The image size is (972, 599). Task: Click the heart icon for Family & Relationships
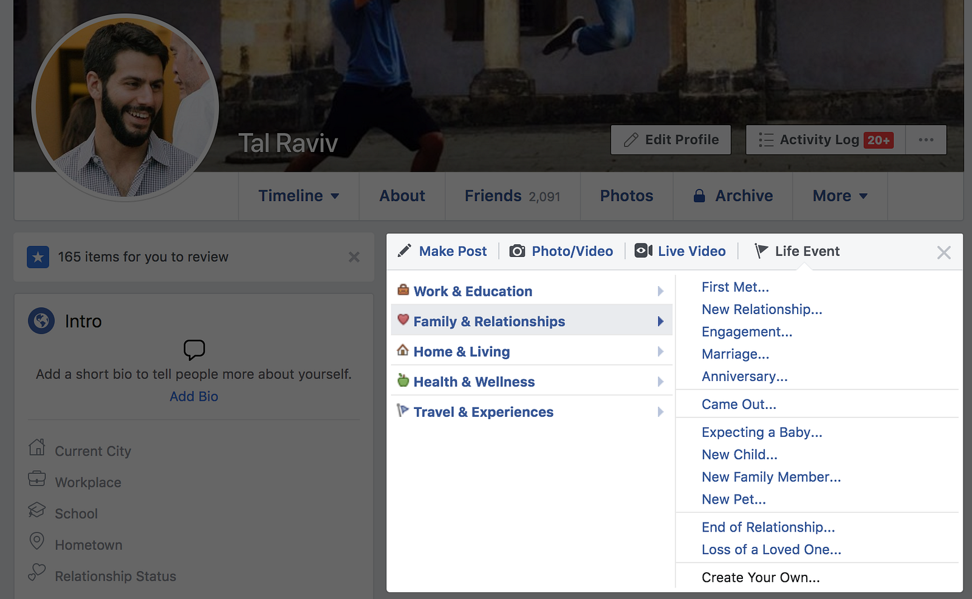coord(403,320)
